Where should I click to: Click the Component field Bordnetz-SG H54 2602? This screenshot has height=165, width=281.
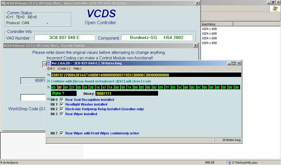tap(157, 38)
